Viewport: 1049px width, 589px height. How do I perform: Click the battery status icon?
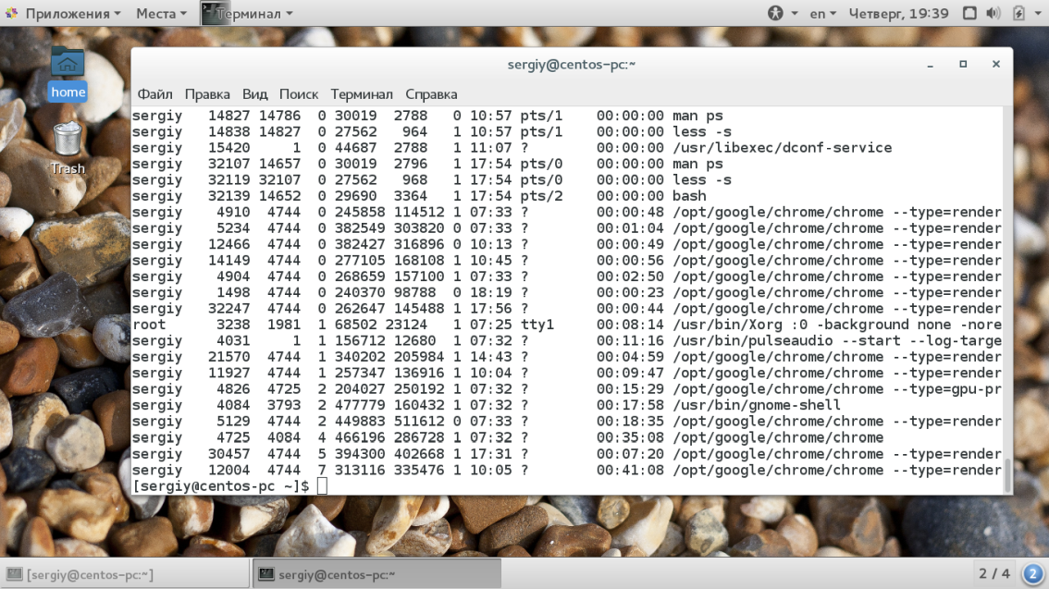click(1018, 13)
